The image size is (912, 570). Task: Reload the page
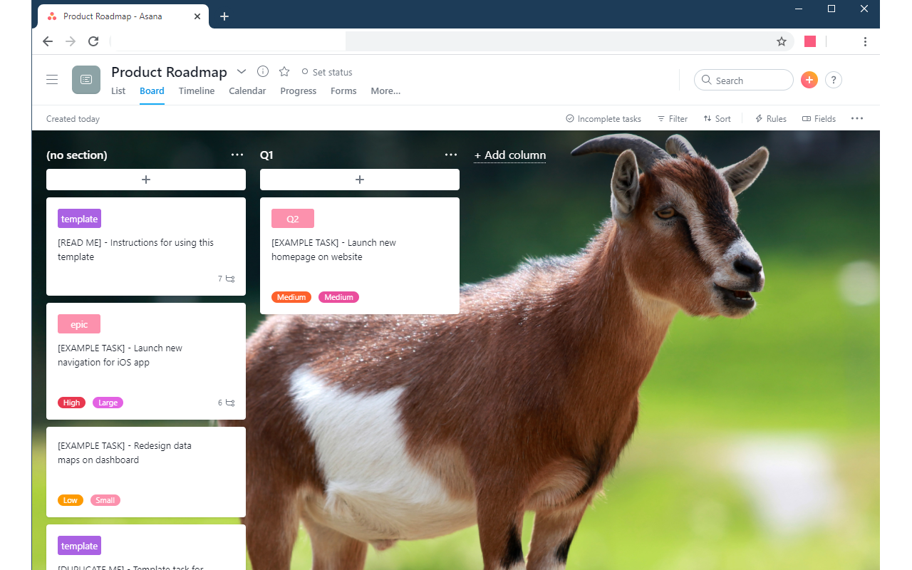click(x=93, y=41)
